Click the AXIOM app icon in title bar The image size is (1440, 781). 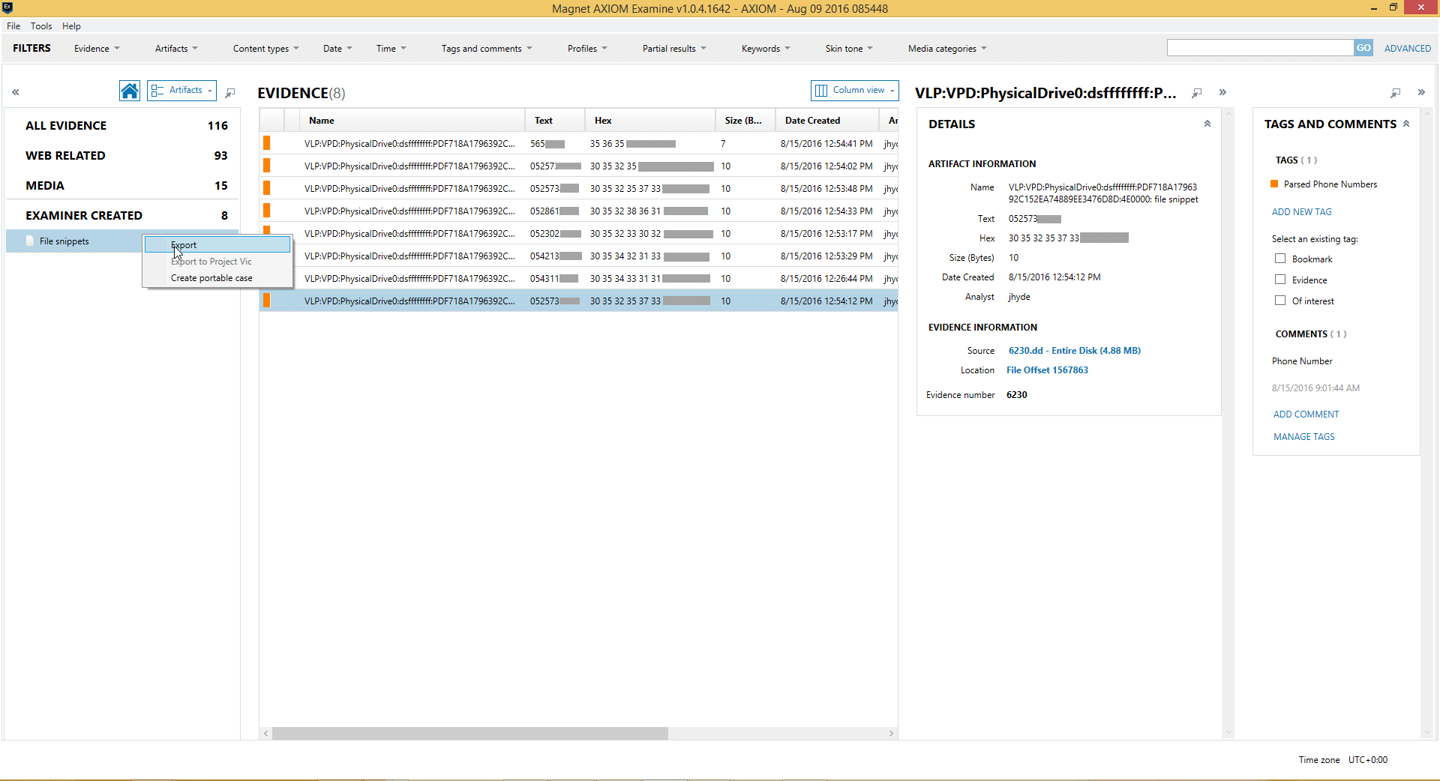click(7, 7)
